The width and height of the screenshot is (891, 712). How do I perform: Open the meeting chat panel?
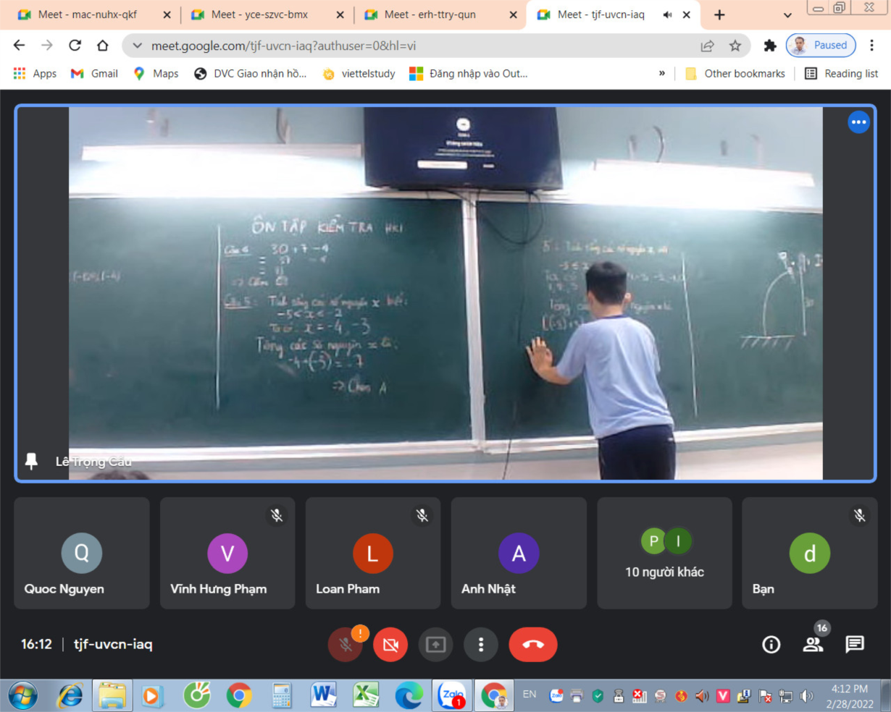coord(855,644)
